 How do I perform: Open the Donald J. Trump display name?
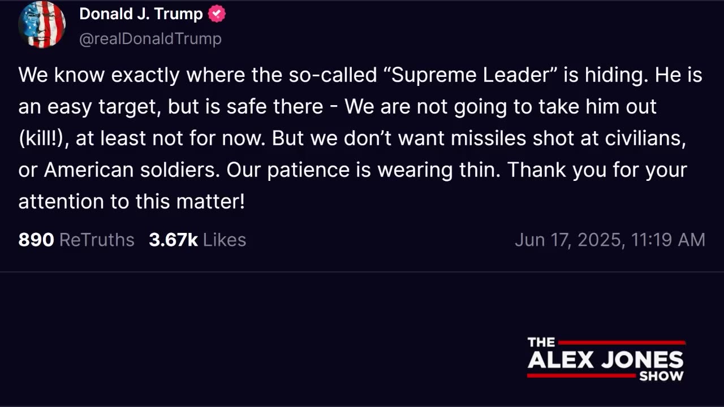(141, 14)
